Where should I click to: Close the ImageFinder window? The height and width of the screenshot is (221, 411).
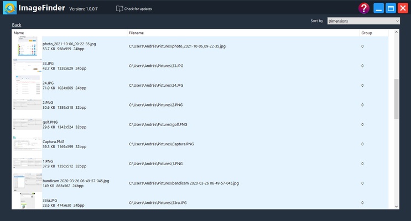tap(403, 8)
